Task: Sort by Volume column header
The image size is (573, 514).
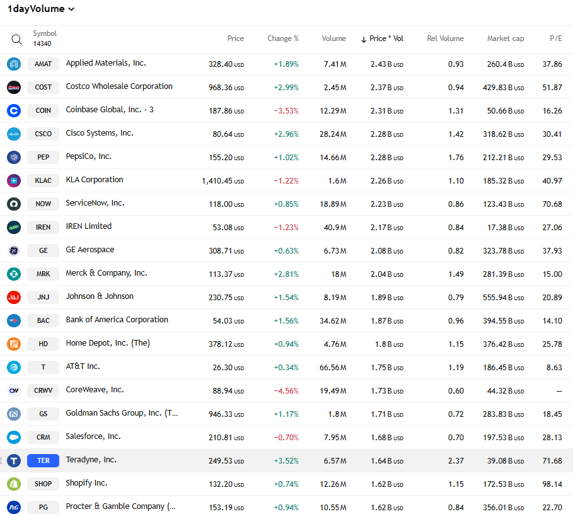Action: click(333, 38)
